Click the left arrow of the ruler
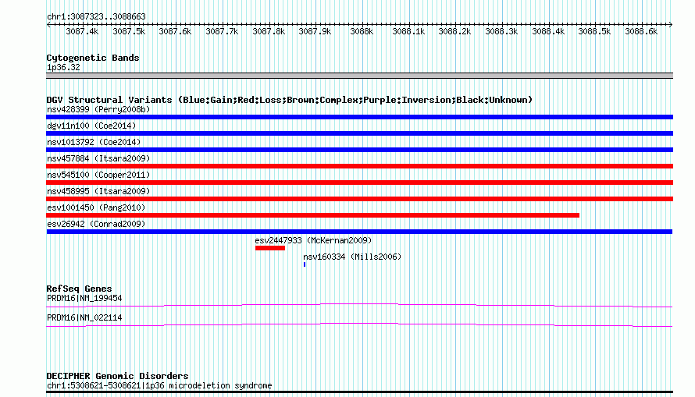The image size is (695, 397). [48, 24]
